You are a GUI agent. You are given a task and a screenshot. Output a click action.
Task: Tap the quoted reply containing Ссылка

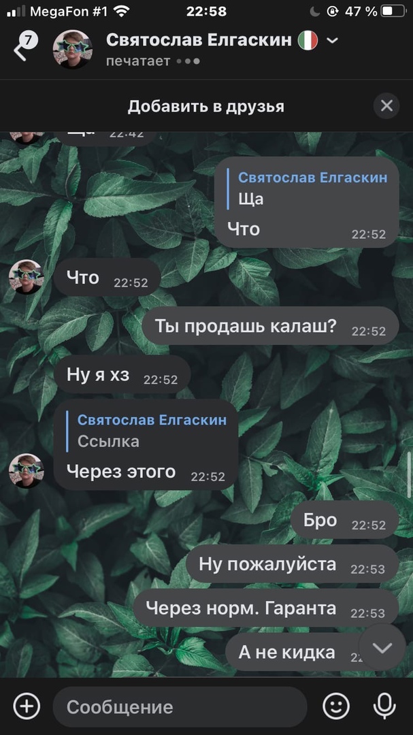[x=147, y=431]
